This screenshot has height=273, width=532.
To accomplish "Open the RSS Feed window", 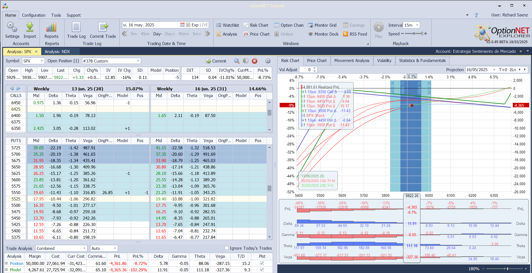I will (x=355, y=34).
